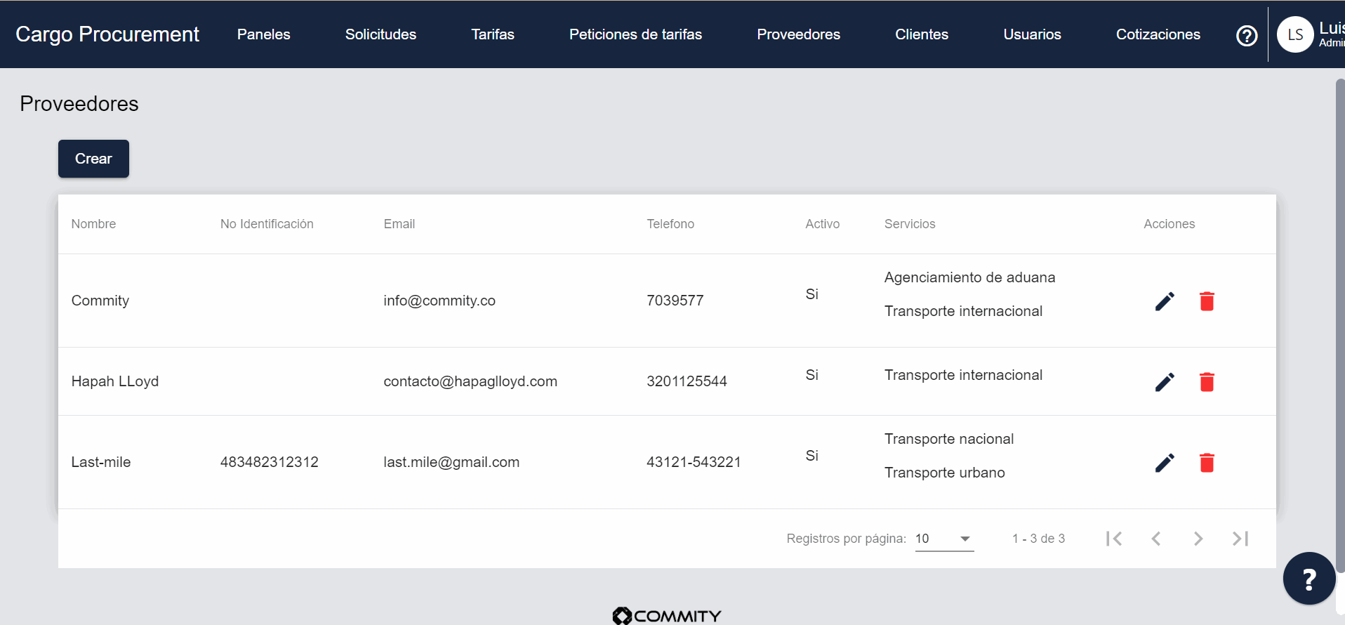Remove the Last-mile provider
Image resolution: width=1345 pixels, height=625 pixels.
tap(1207, 463)
